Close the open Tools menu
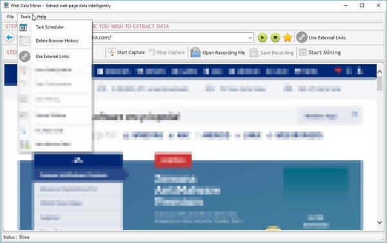 (25, 17)
